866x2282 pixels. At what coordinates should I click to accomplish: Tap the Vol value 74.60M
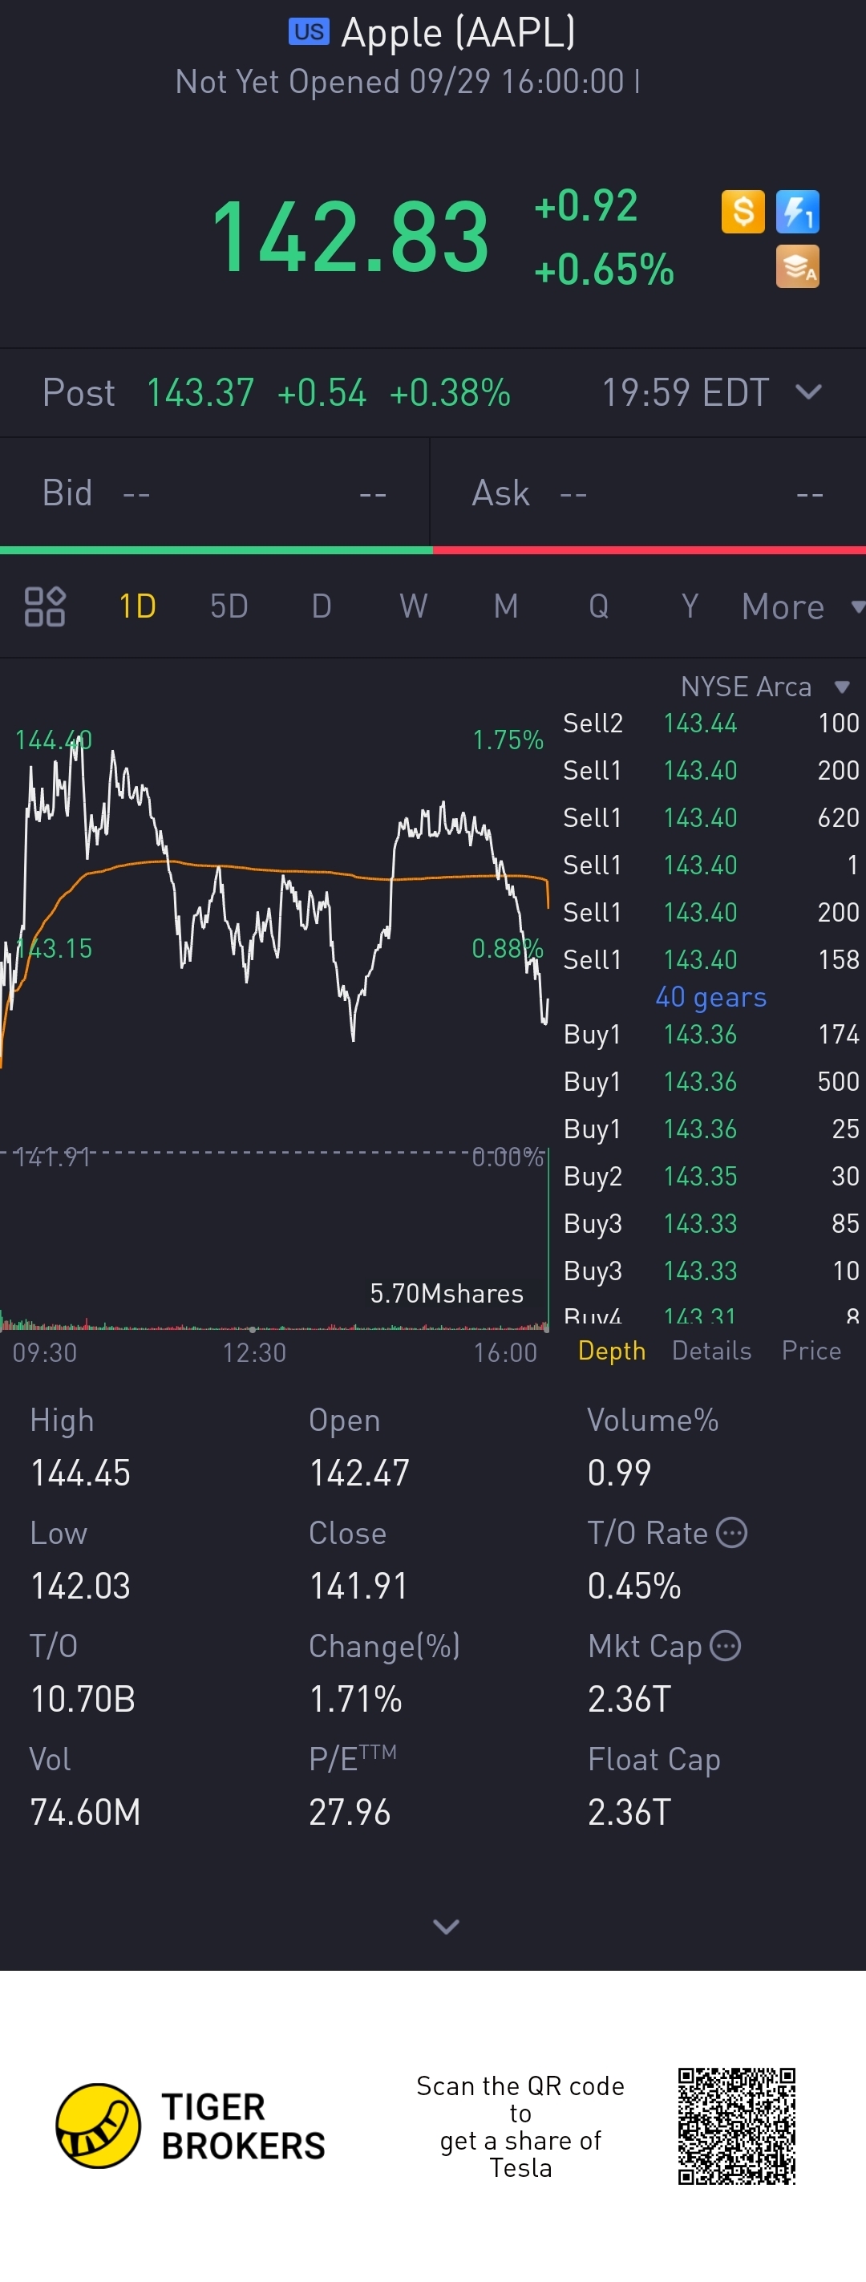pos(85,1813)
